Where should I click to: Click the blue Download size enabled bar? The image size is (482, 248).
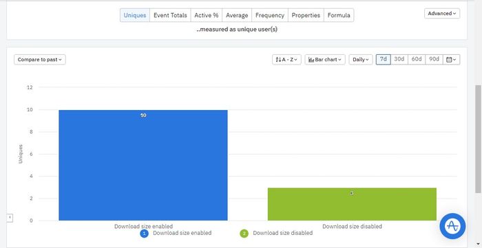pyautogui.click(x=143, y=166)
